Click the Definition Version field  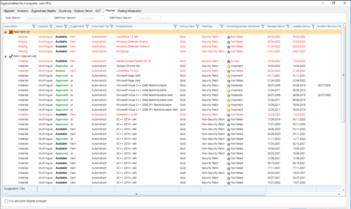(x=93, y=18)
